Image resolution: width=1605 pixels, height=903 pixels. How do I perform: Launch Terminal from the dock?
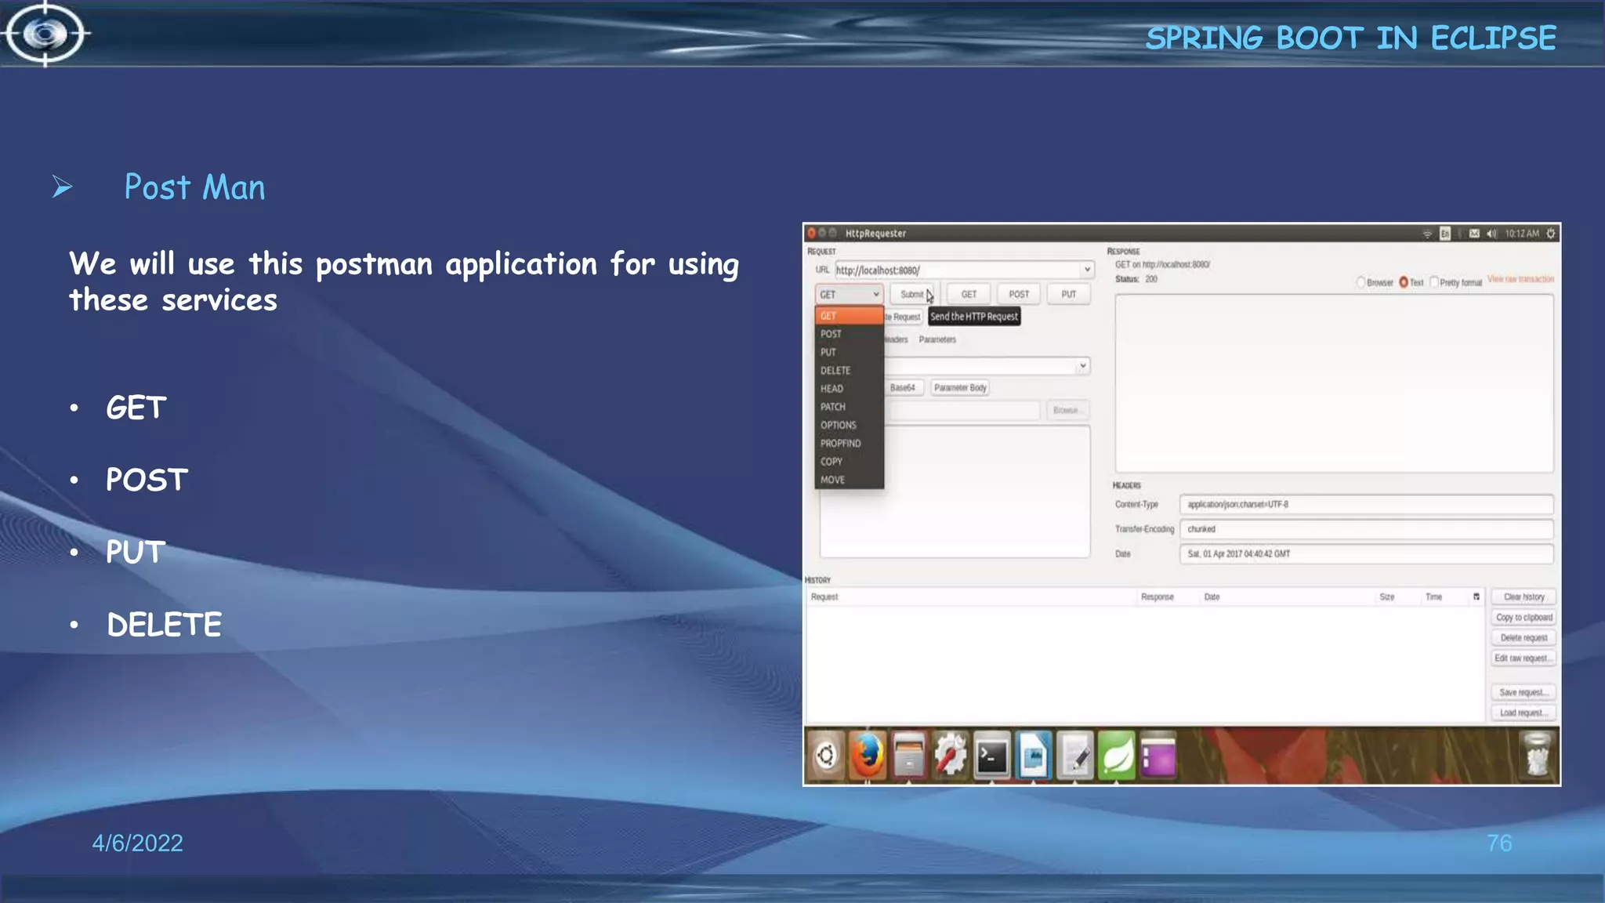(991, 756)
